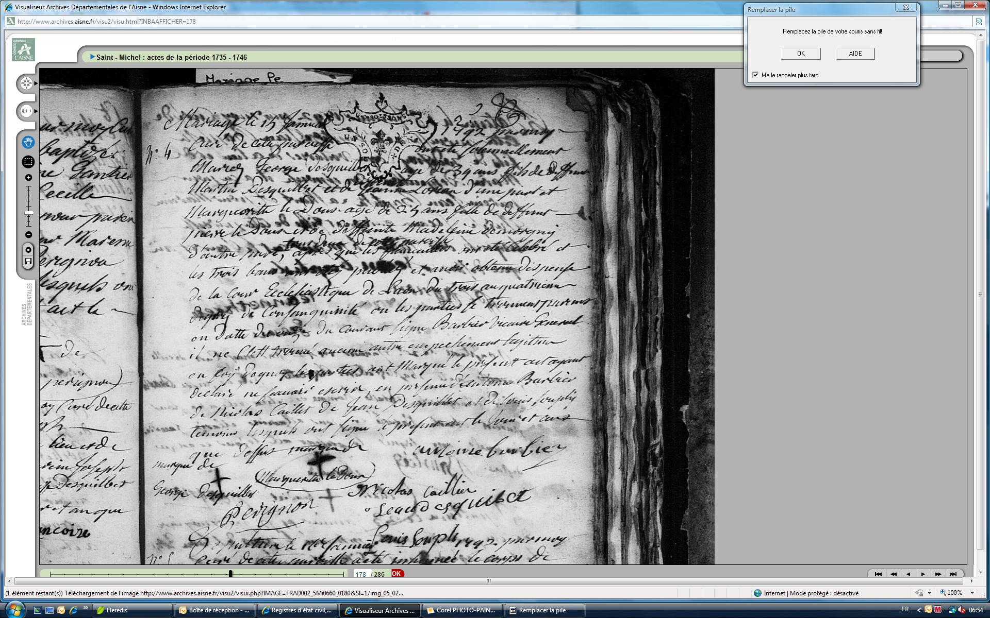Expand the IE zoom level 100% dropdown
This screenshot has height=618, width=990.
click(972, 593)
